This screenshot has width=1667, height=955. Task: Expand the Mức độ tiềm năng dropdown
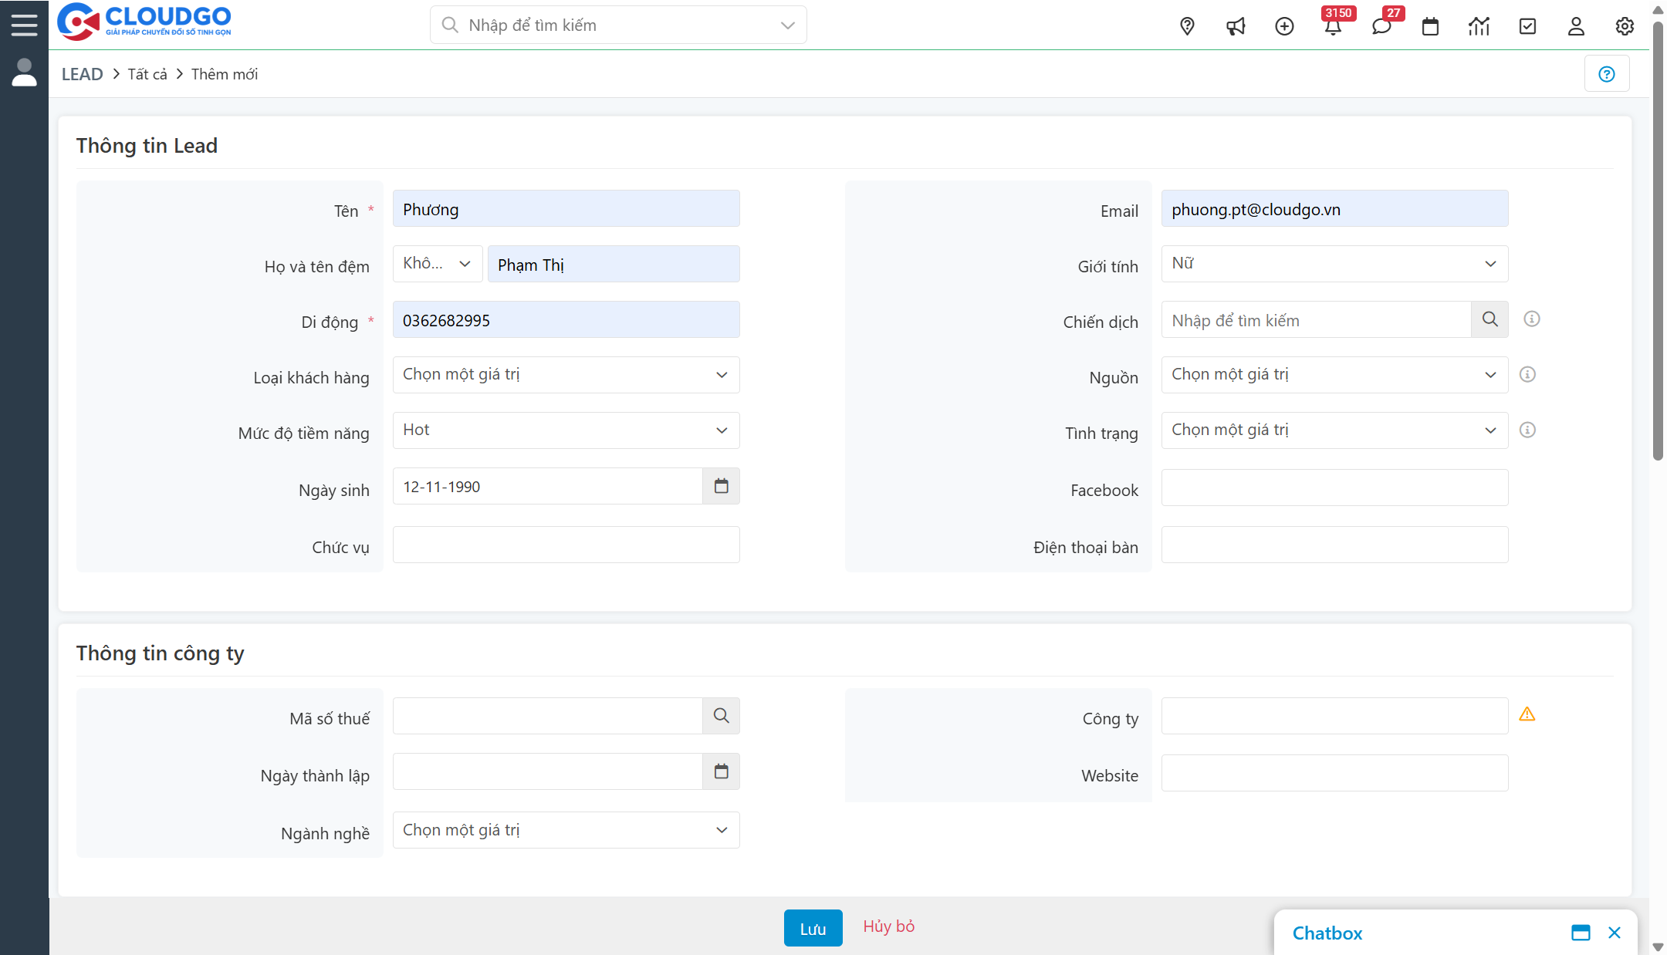566,430
